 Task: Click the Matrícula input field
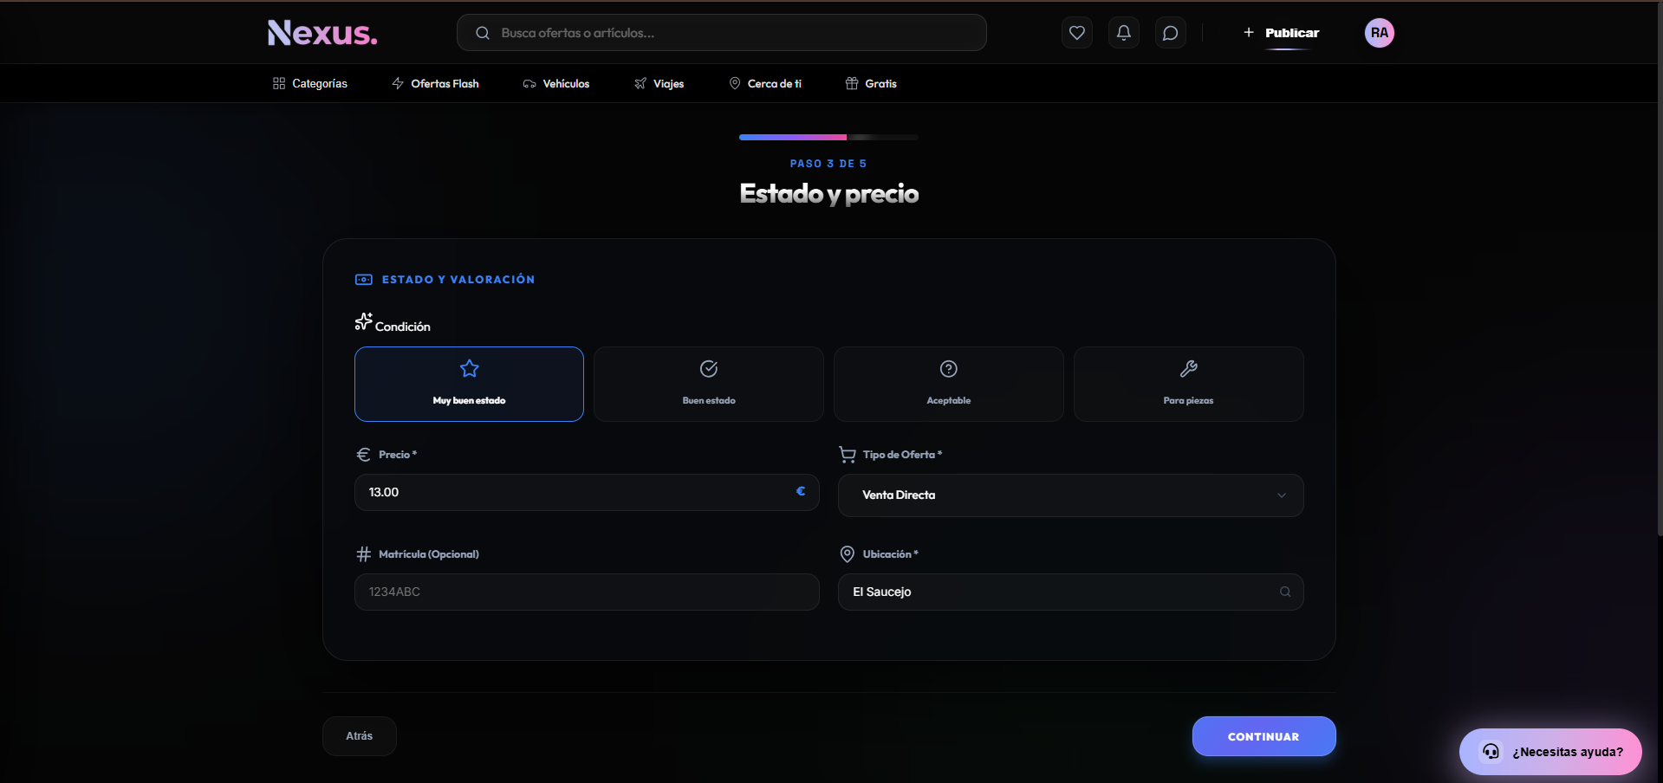click(587, 592)
